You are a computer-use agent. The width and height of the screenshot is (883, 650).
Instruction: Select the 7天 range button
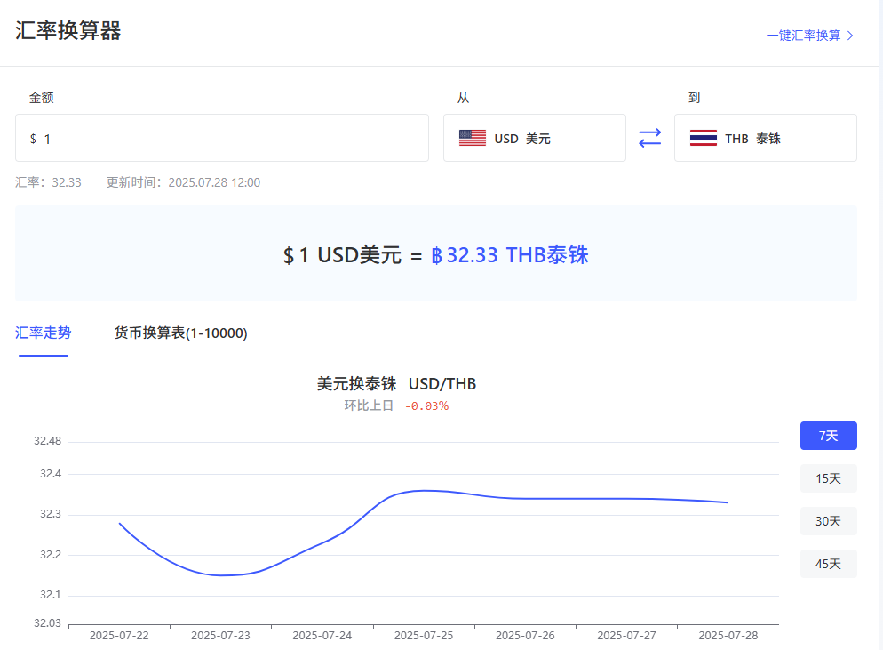(829, 436)
